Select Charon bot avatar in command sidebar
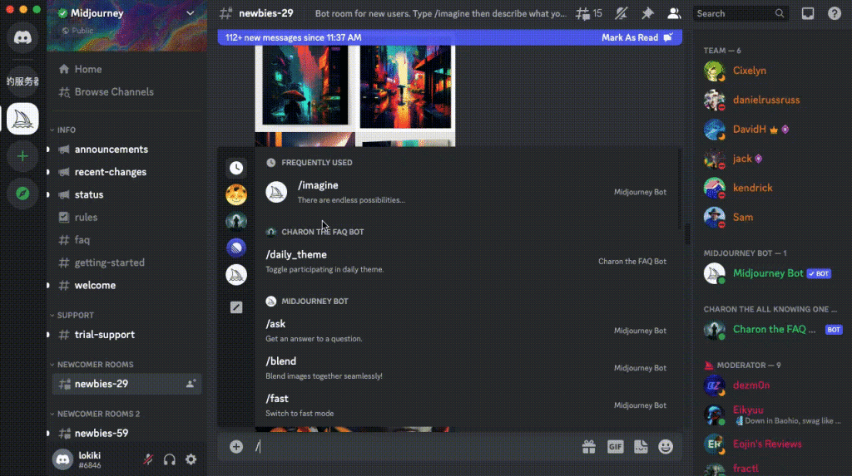Screen dimensions: 852x476 click(235, 221)
